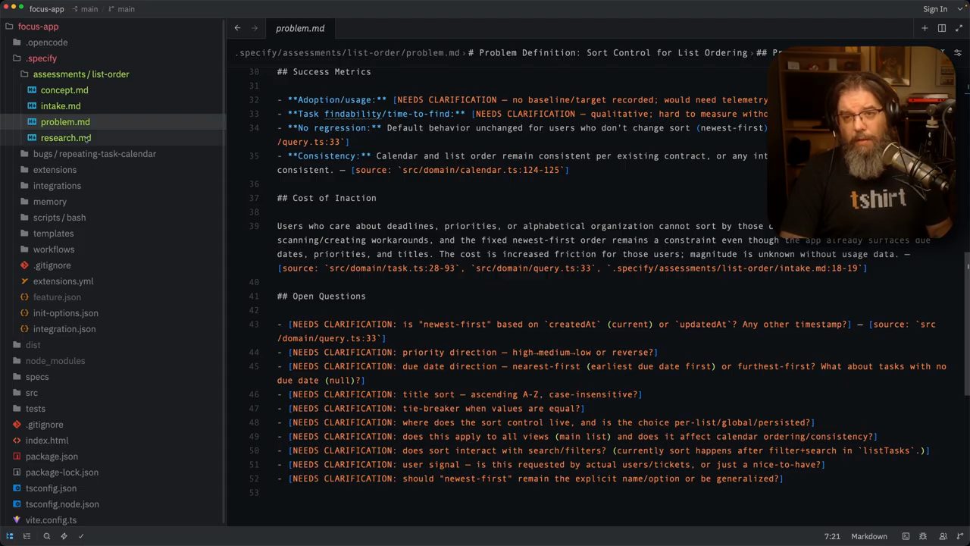The width and height of the screenshot is (970, 546).
Task: Click the plus new tab icon
Action: [x=925, y=28]
